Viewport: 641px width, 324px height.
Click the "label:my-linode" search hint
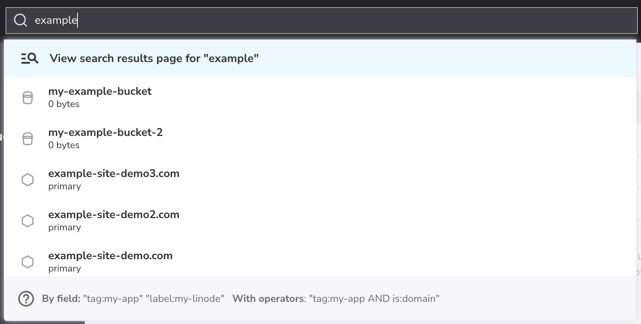[185, 299]
